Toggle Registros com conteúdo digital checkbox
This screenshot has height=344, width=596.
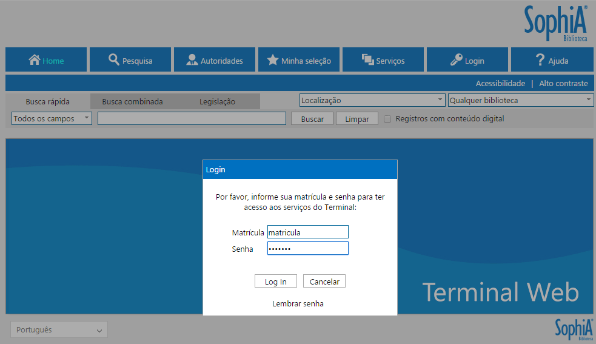pos(387,119)
